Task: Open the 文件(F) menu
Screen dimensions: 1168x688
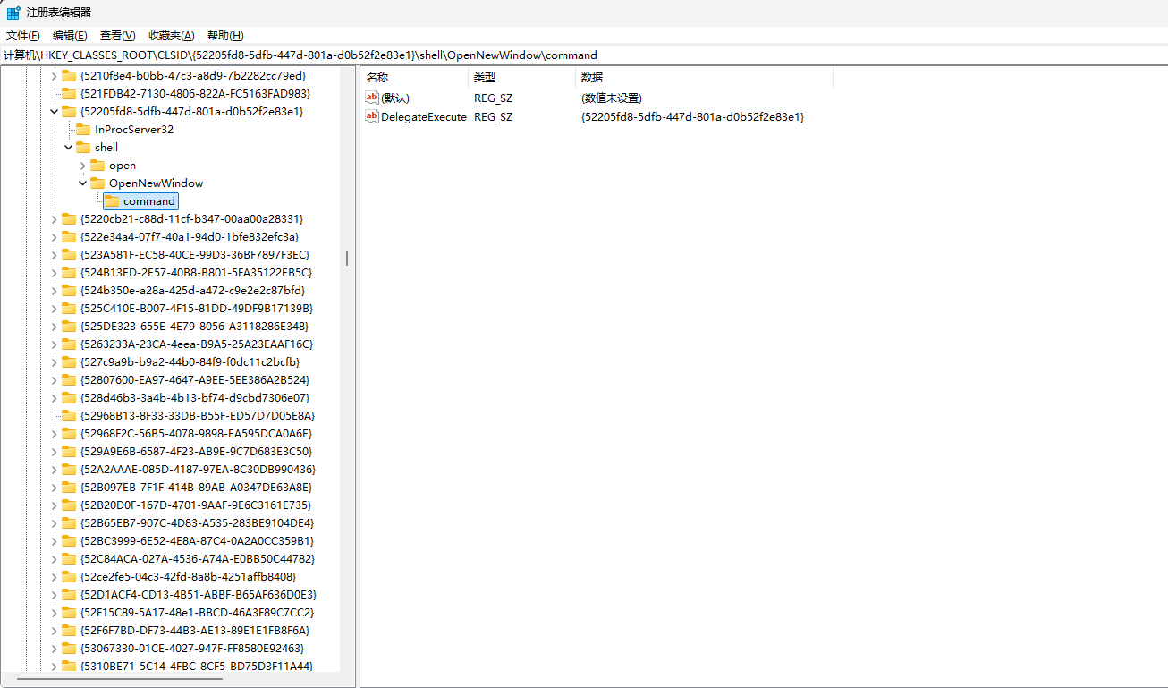Action: (23, 35)
